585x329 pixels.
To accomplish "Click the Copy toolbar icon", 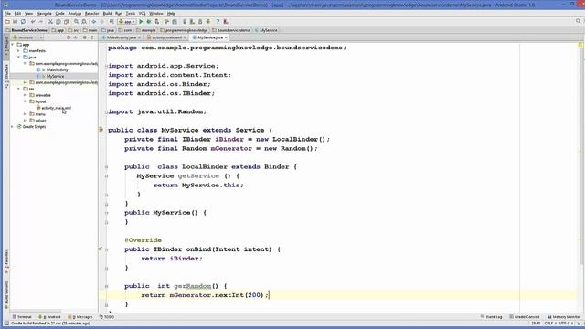I will 58,22.
